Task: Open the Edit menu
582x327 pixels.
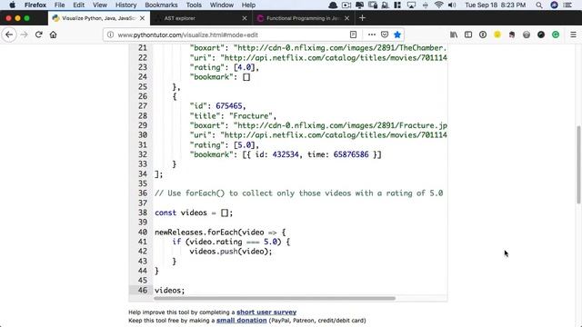Action: (x=78, y=5)
